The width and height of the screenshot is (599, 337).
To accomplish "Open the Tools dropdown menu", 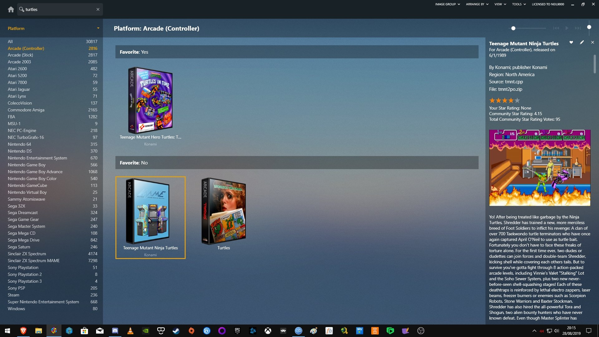I will click(519, 4).
